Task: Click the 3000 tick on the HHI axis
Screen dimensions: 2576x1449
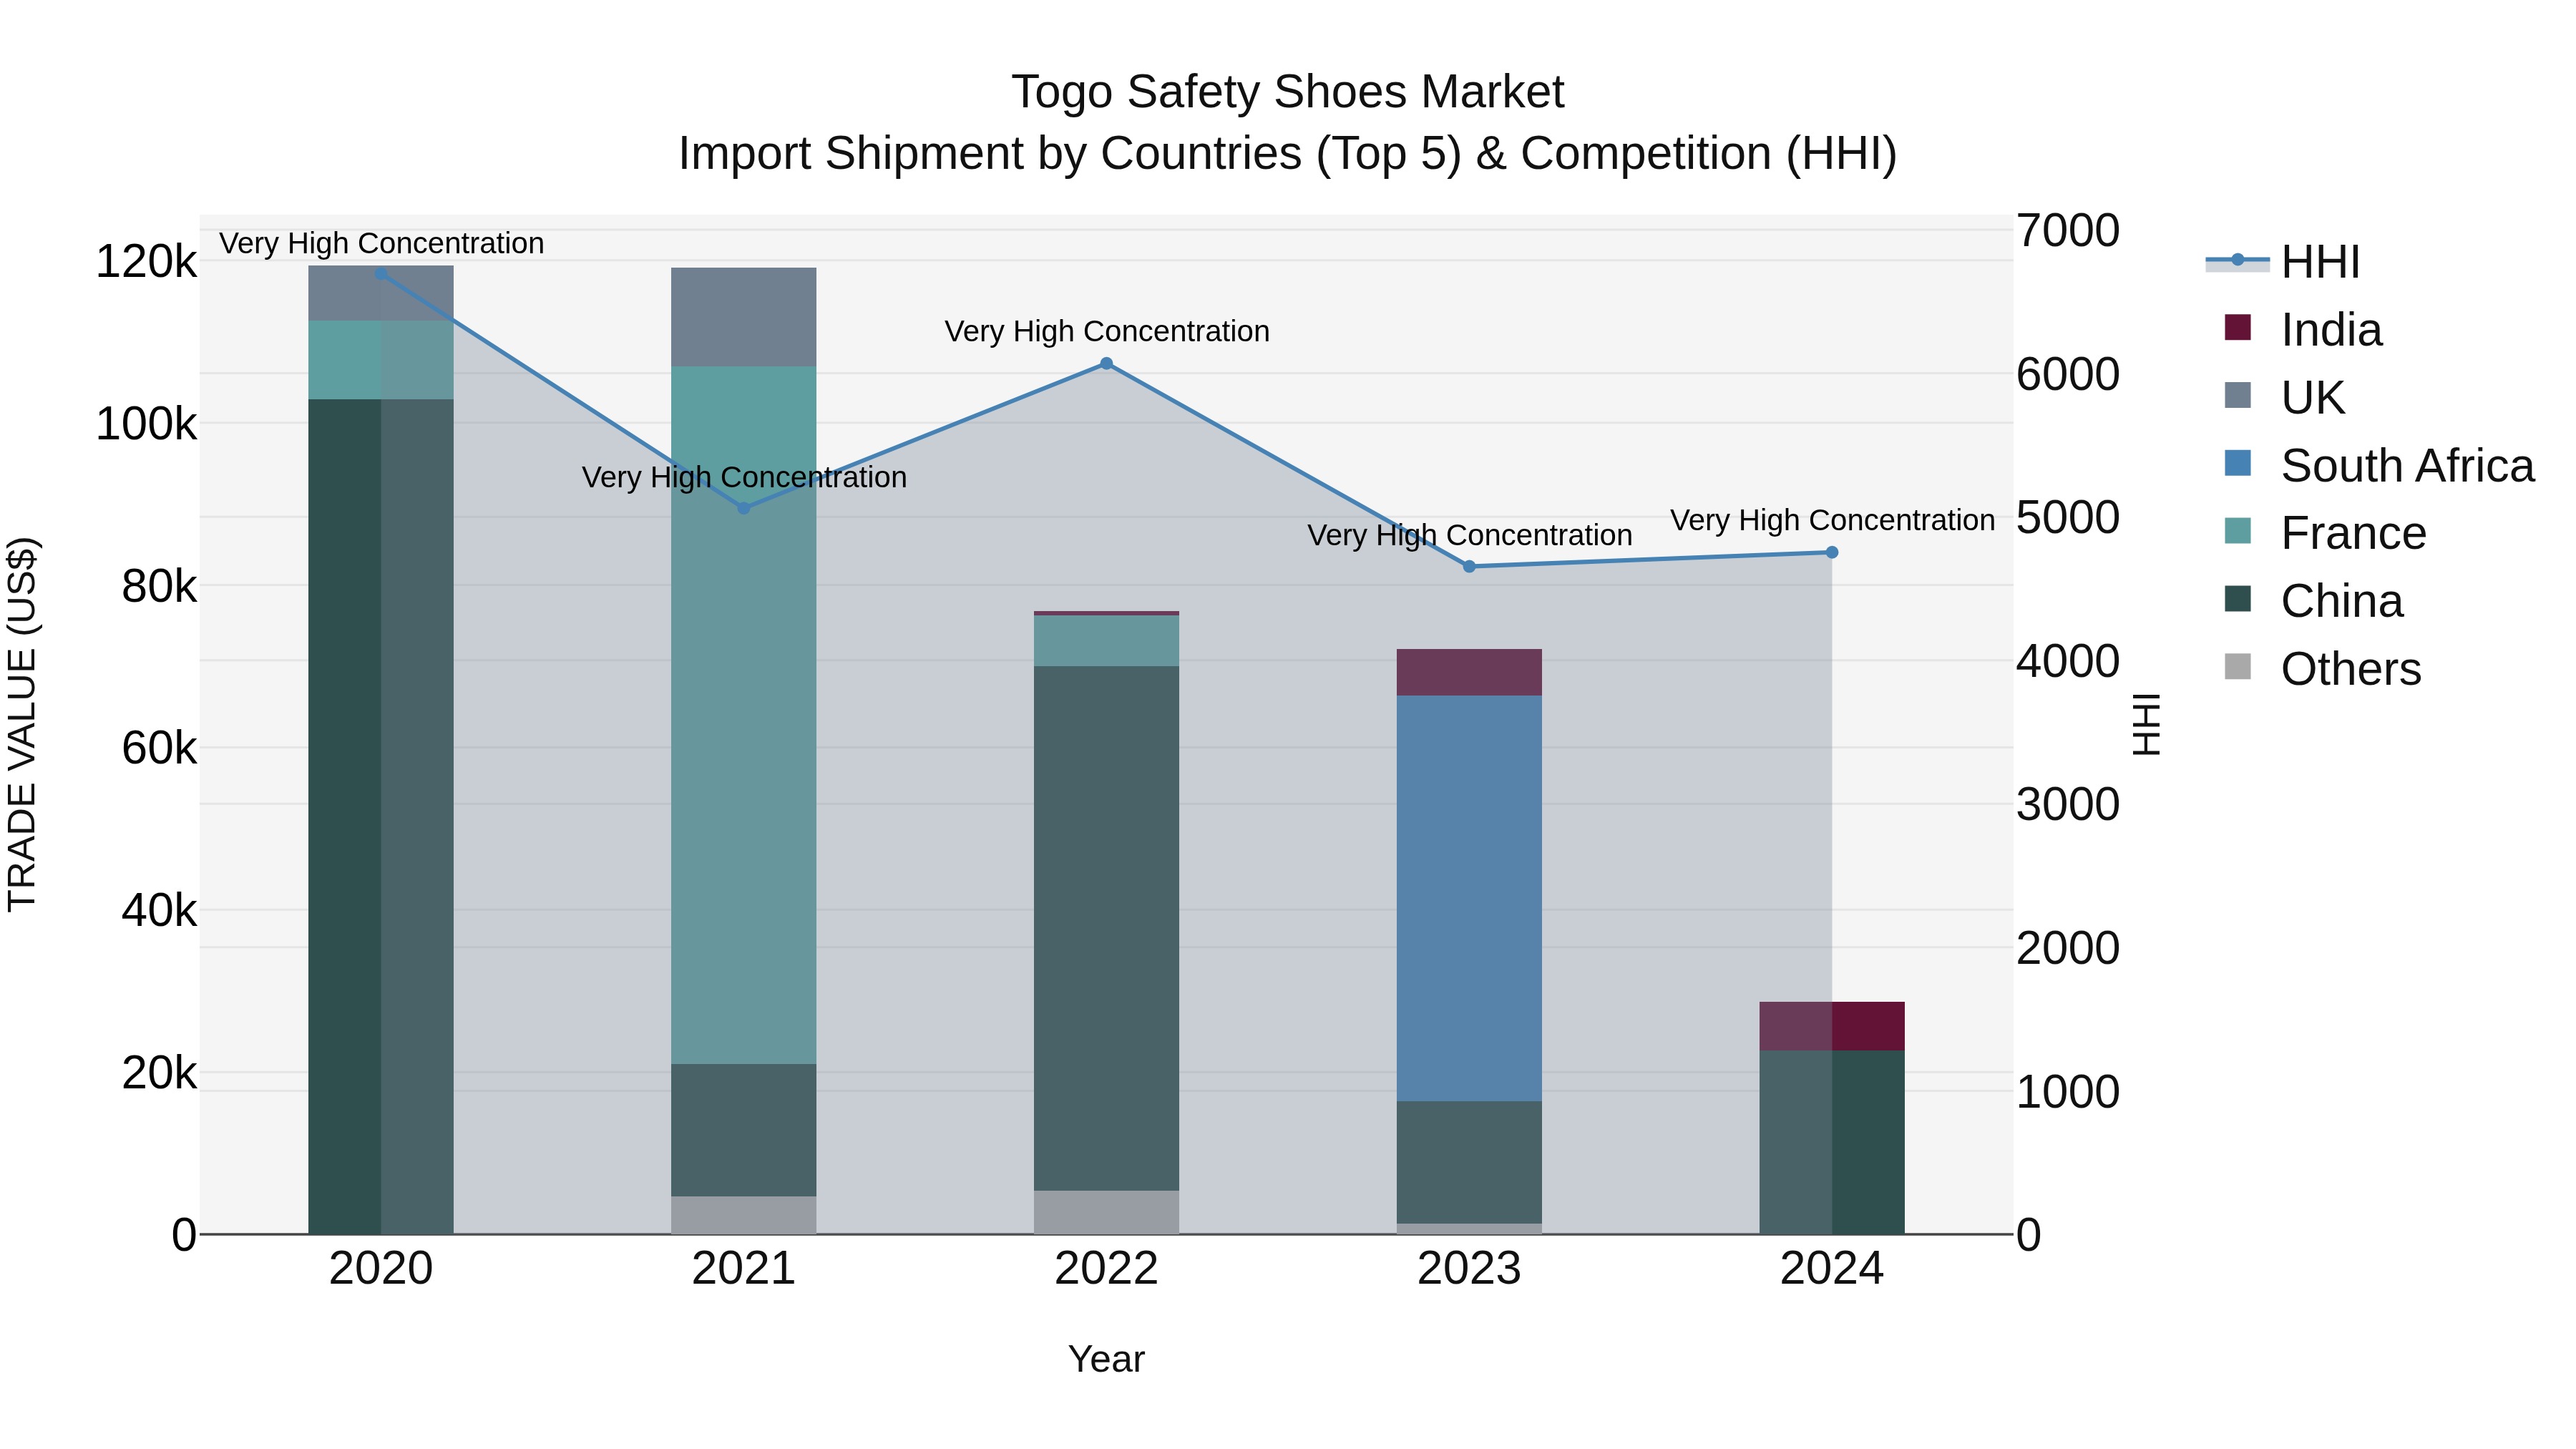Action: click(2068, 804)
